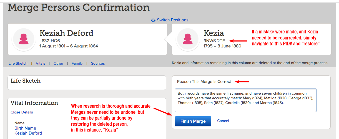This screenshot has height=139, width=339.
Task: Jump to the Vitals section tab
Action: click(x=41, y=63)
